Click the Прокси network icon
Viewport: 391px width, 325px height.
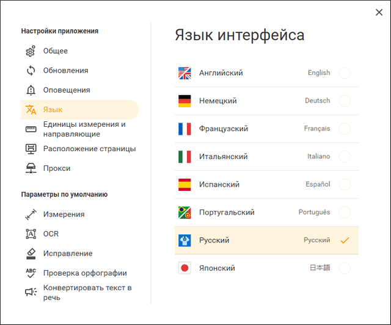31,168
